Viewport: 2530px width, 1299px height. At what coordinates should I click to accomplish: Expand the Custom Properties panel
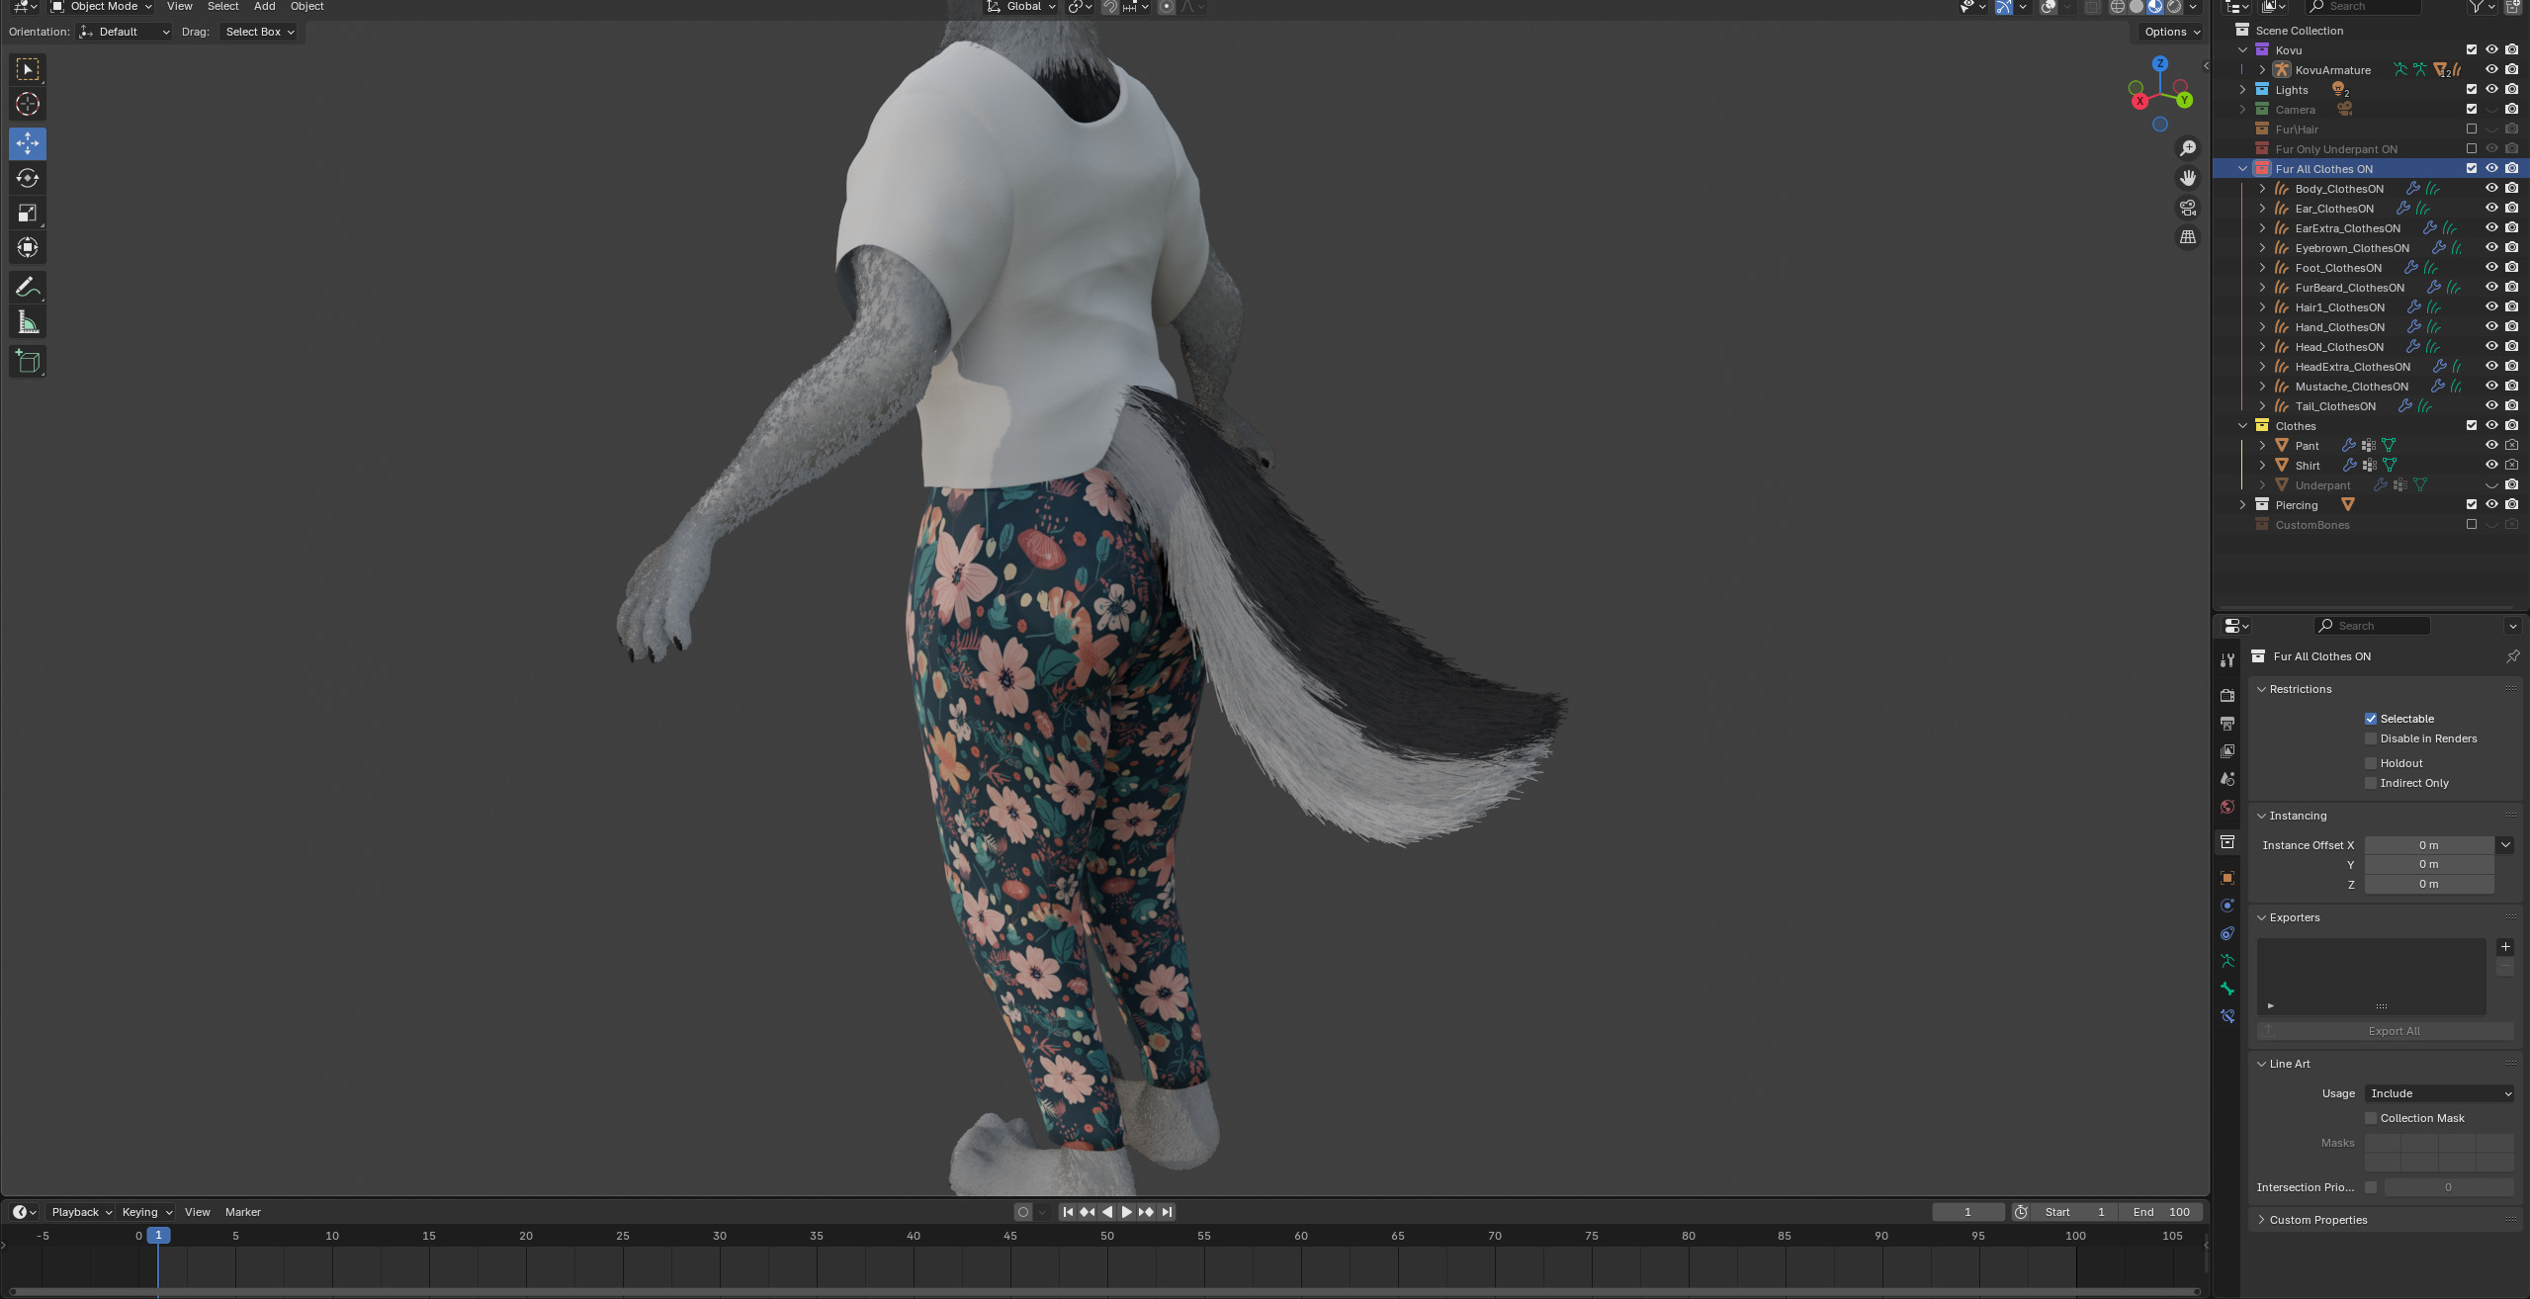point(2261,1220)
